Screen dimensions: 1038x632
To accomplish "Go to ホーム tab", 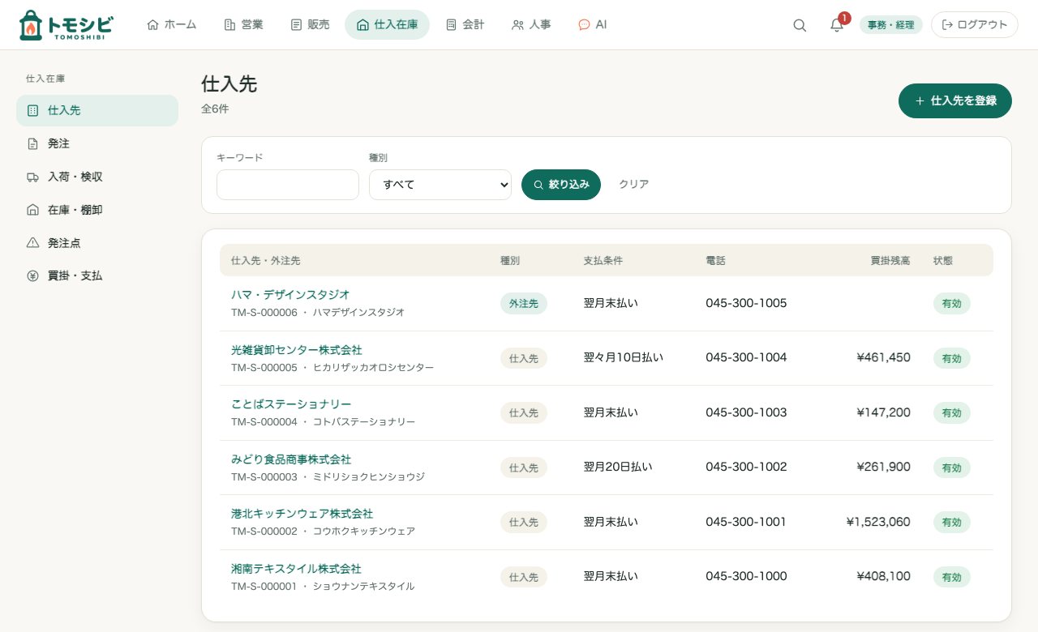I will (x=171, y=25).
